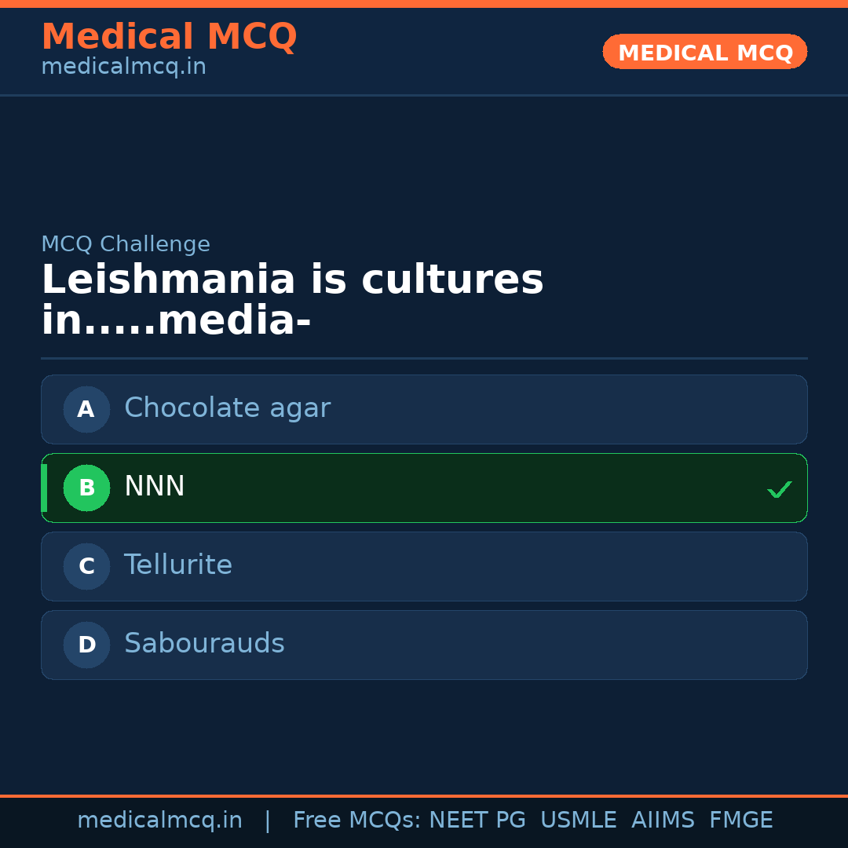
Task: Open the medicalmcq.in footer link
Action: [x=159, y=821]
